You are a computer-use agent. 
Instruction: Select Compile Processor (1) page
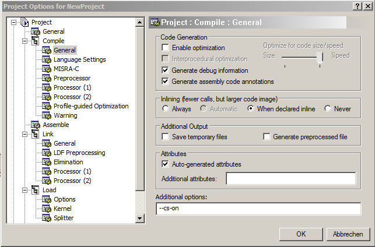(x=72, y=87)
